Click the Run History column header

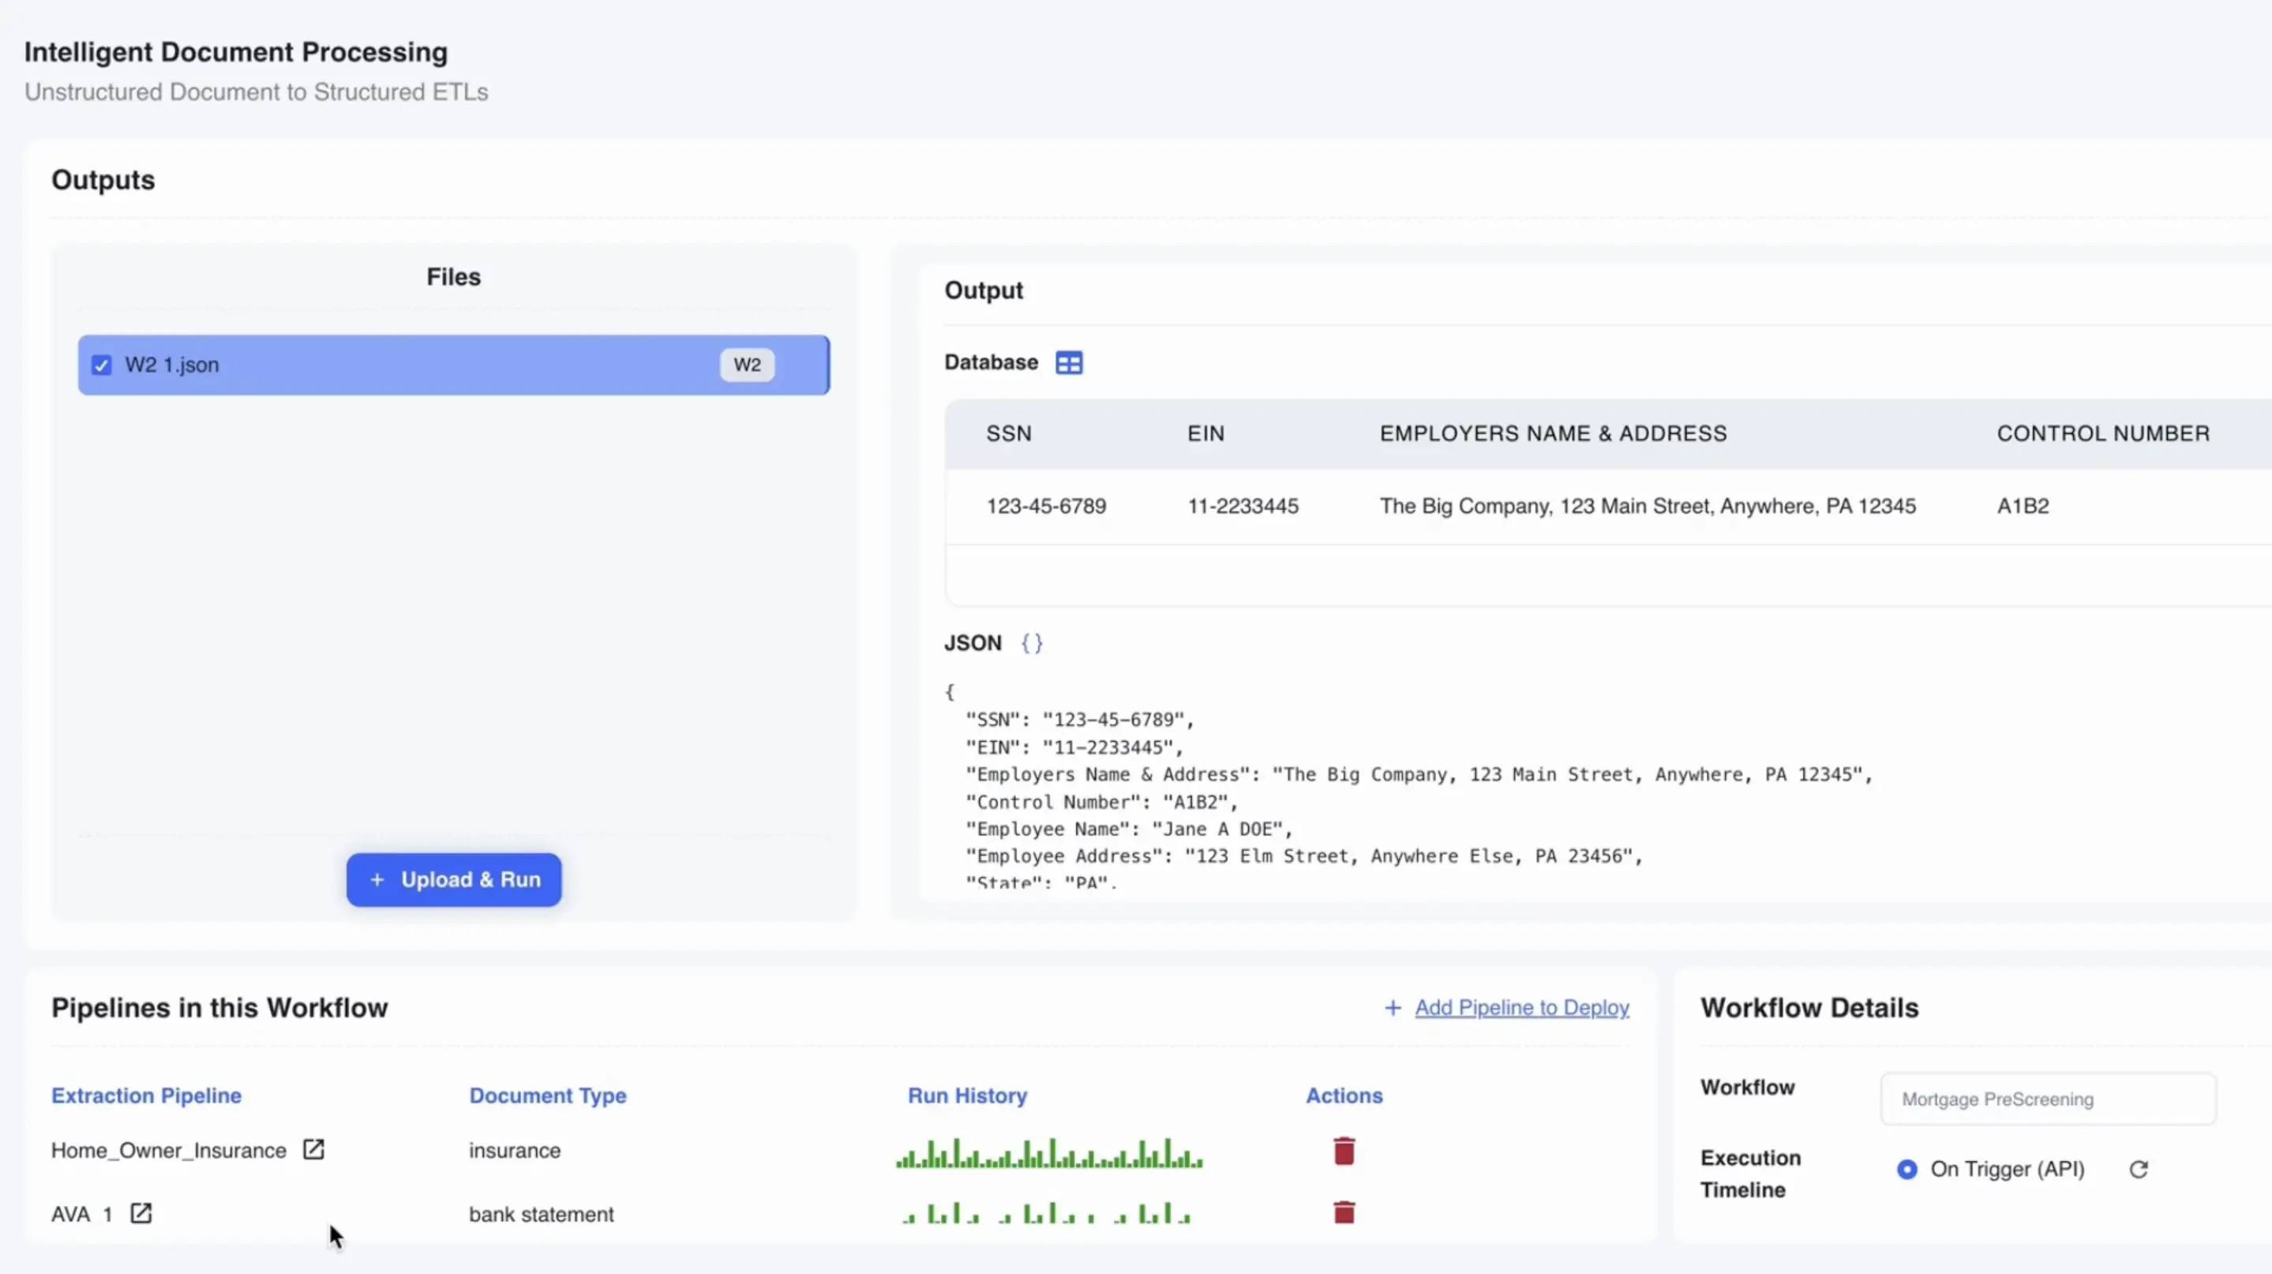pos(968,1095)
